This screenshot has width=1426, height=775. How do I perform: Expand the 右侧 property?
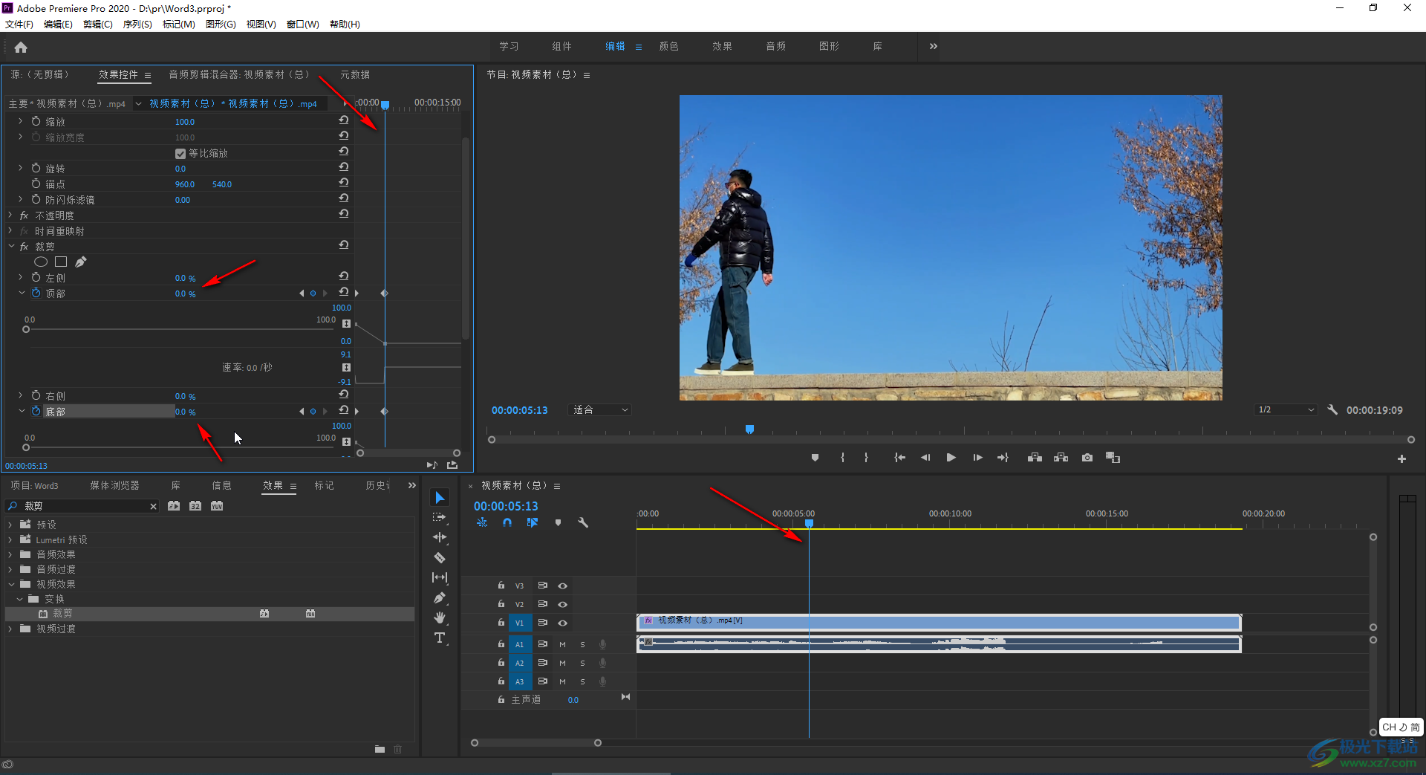pos(20,395)
